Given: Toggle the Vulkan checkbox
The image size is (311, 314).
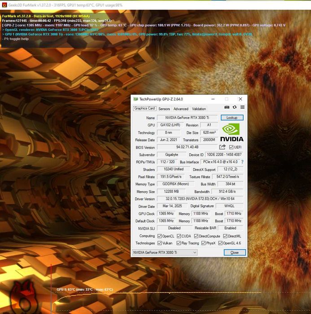Looking at the screenshot, I should (x=159, y=243).
